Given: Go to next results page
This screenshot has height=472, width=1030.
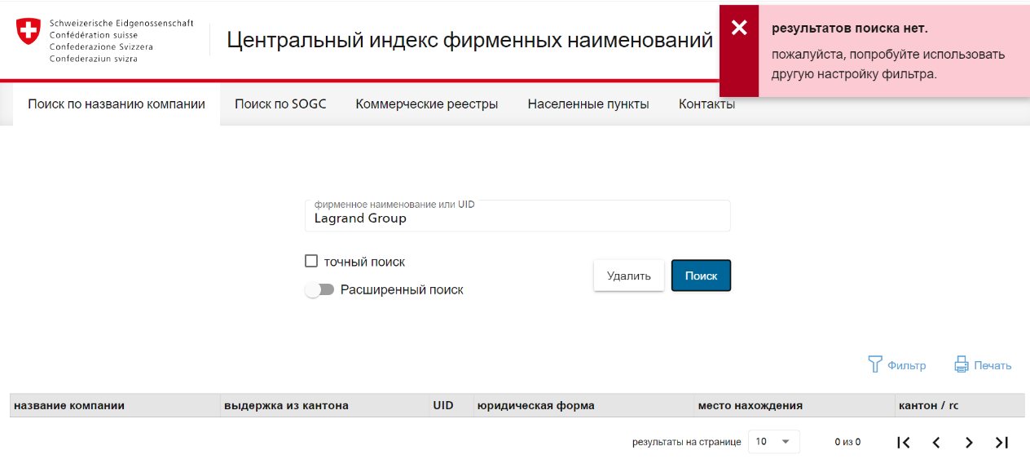Looking at the screenshot, I should 969,442.
